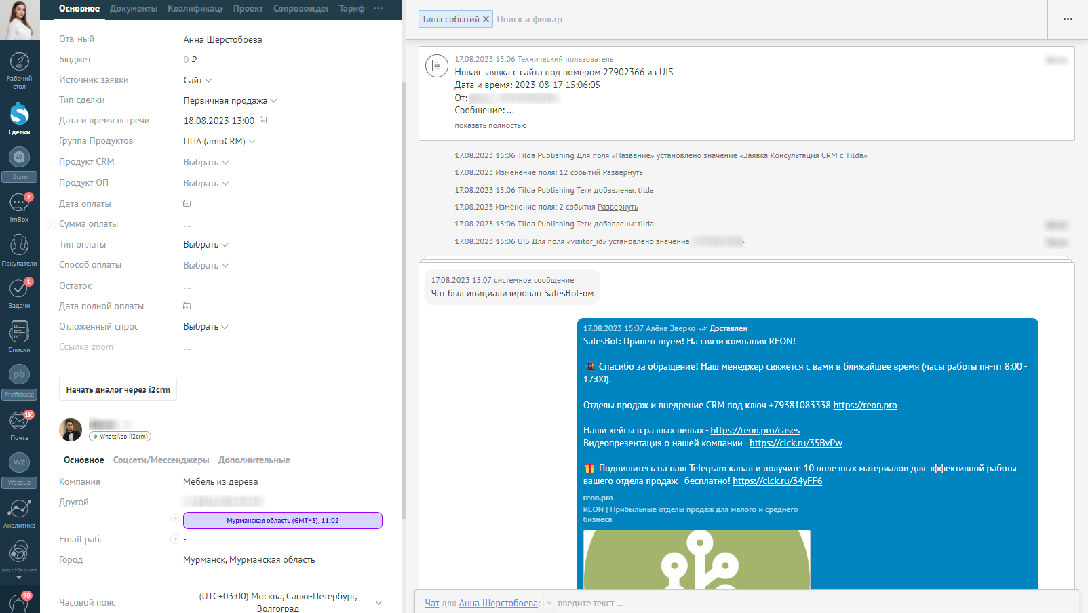Click Начать диалог через i2crm button
Image resolution: width=1088 pixels, height=613 pixels.
coord(118,389)
